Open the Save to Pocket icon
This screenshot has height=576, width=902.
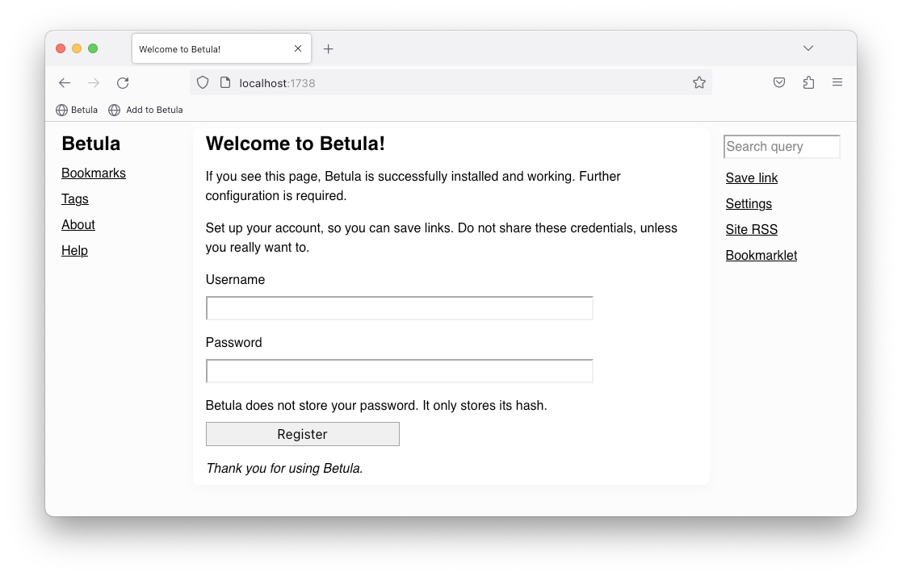779,83
